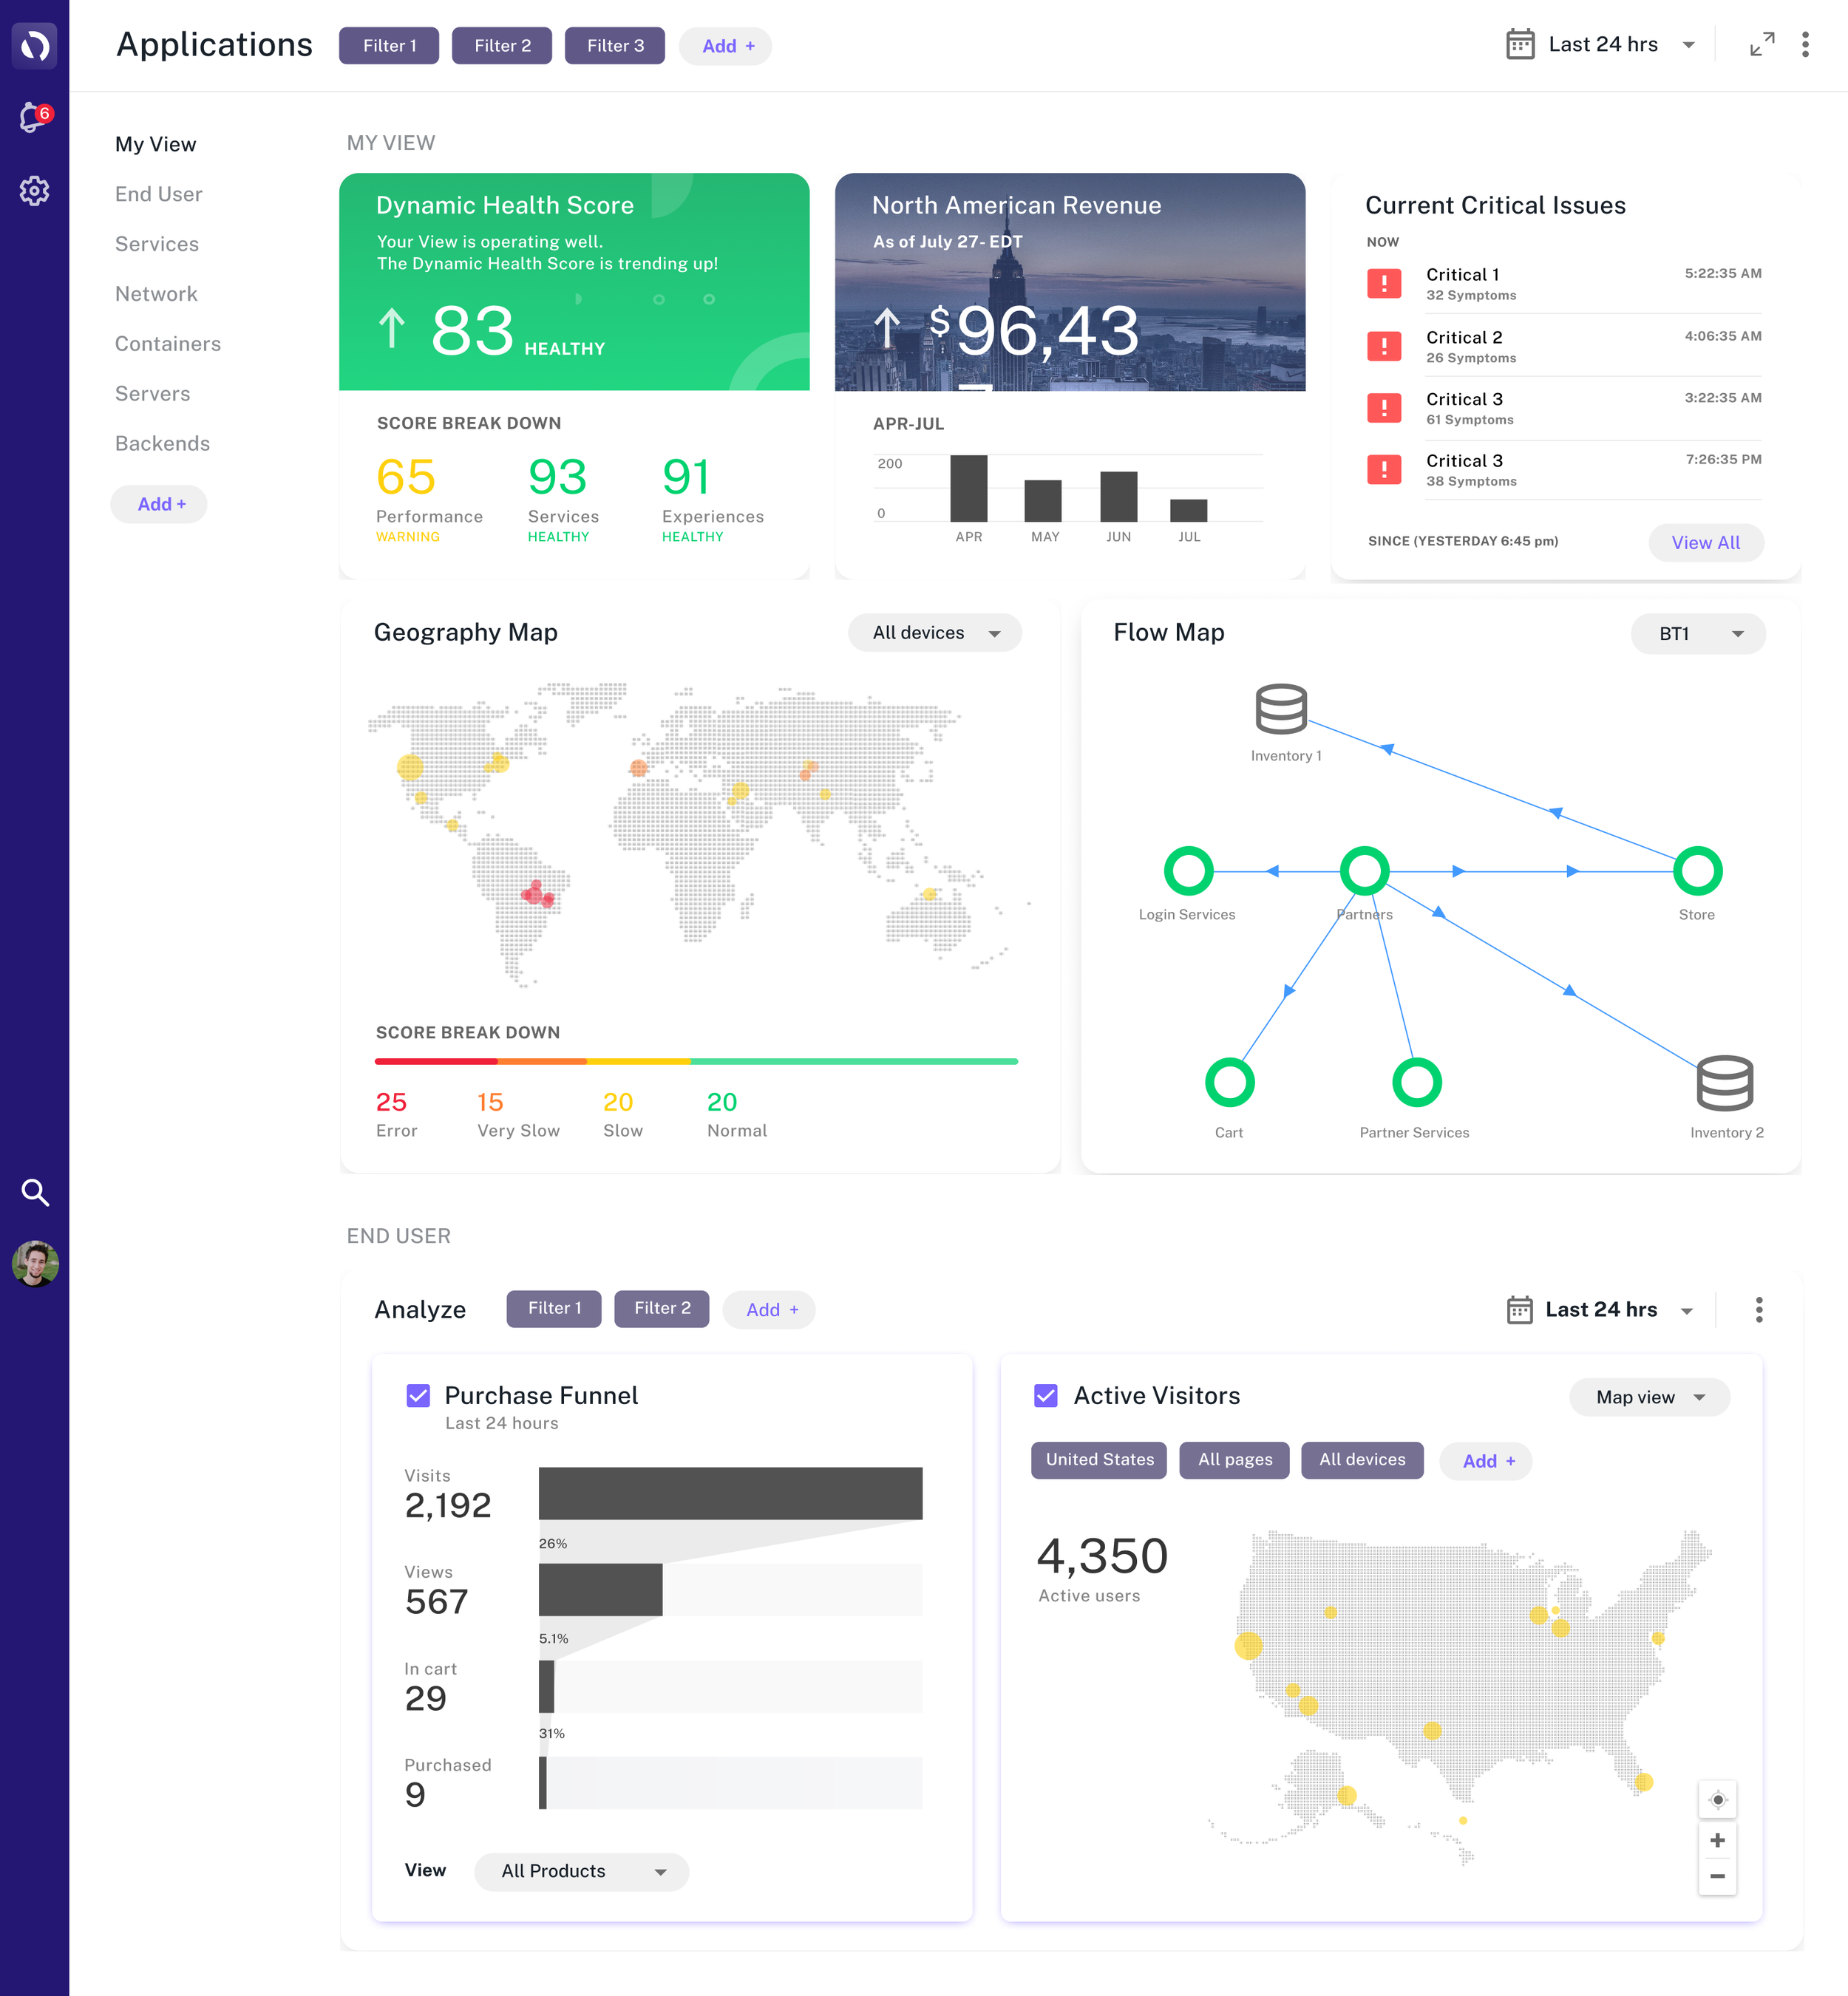Uncheck the Active Visitors checkbox

tap(1046, 1395)
